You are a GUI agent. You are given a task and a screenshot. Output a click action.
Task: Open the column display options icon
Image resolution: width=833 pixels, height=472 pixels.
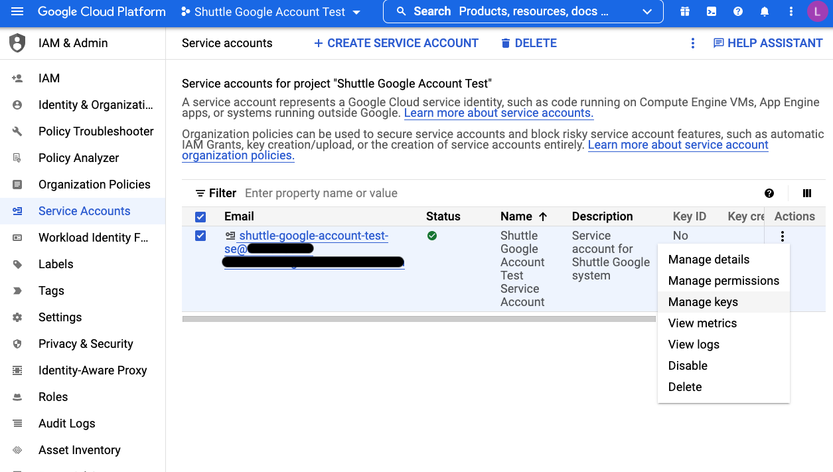[807, 193]
